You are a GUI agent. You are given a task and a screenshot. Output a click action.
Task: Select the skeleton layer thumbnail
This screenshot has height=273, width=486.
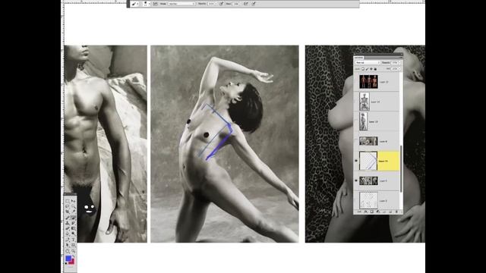364,101
